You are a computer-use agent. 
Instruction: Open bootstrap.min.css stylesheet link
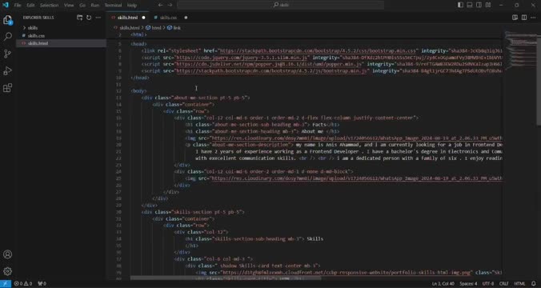click(318, 50)
